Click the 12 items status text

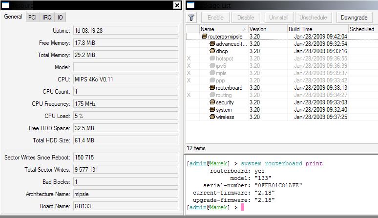[x=196, y=148]
